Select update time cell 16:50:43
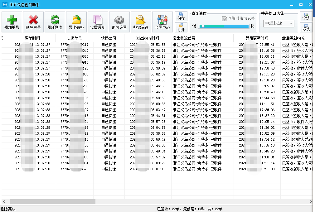The image size is (315, 212). tap(257, 92)
